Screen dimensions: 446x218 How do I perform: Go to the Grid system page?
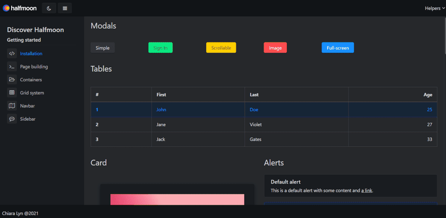point(32,93)
